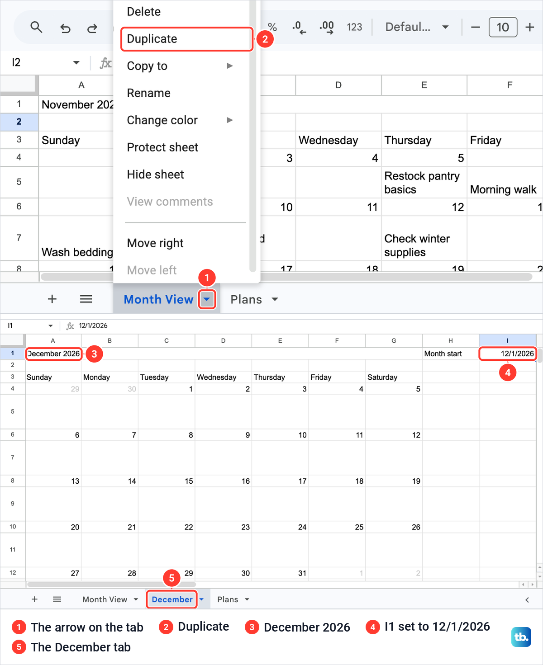Click the add sheet plus in lower screenshot
543x665 pixels.
click(x=34, y=599)
